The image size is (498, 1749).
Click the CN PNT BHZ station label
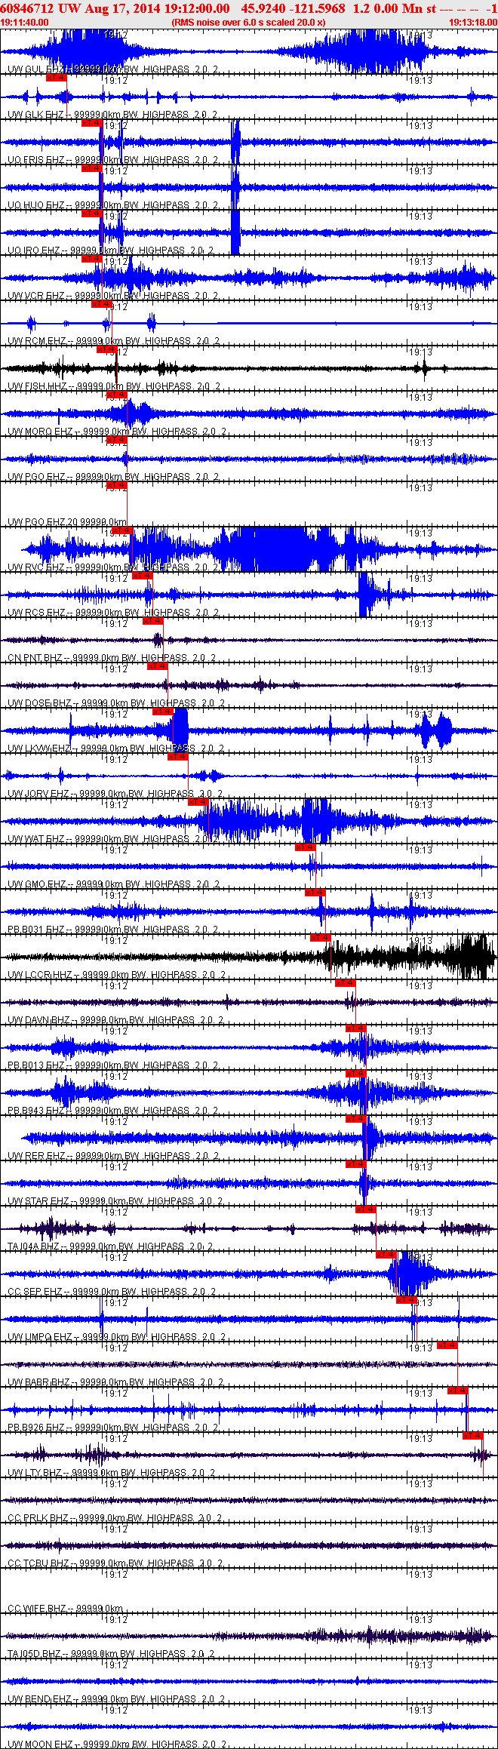[35, 658]
